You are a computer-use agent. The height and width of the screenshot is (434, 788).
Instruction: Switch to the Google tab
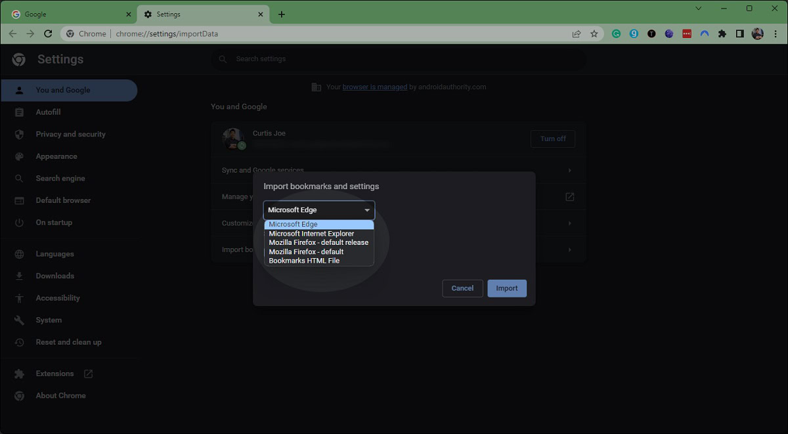[70, 14]
